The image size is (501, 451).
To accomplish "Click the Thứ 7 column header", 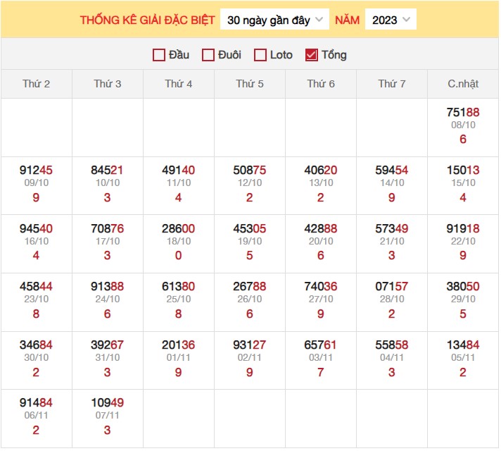I will (392, 84).
